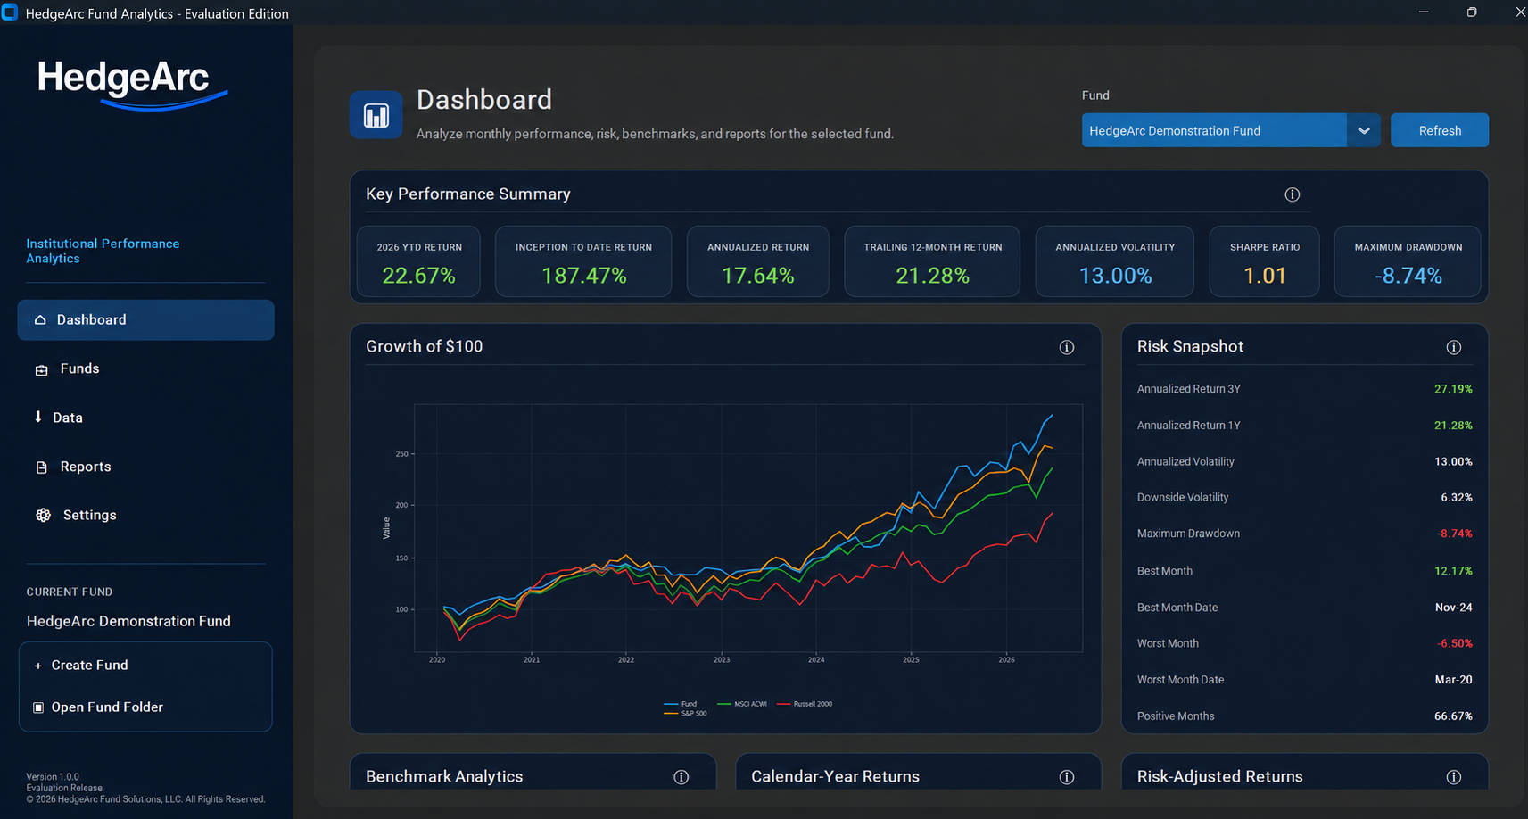Click the Key Performance Summary info icon
The height and width of the screenshot is (819, 1528).
tap(1292, 194)
